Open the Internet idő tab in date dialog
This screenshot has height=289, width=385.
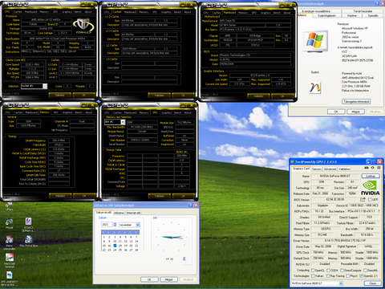133,213
